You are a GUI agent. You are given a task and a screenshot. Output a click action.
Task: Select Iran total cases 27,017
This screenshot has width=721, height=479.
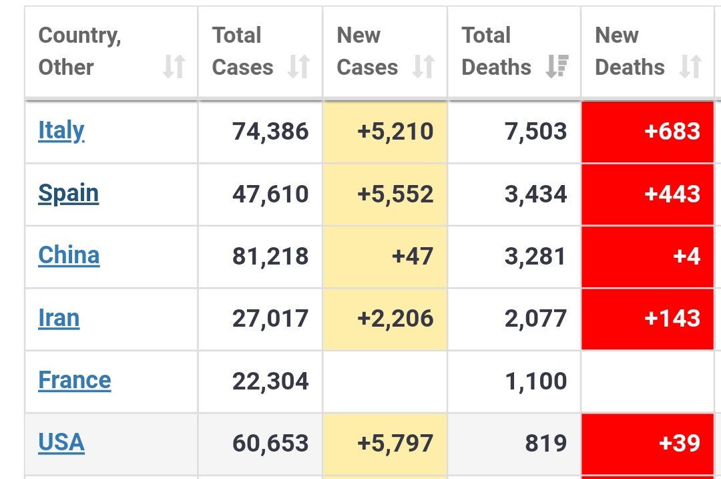pyautogui.click(x=270, y=319)
